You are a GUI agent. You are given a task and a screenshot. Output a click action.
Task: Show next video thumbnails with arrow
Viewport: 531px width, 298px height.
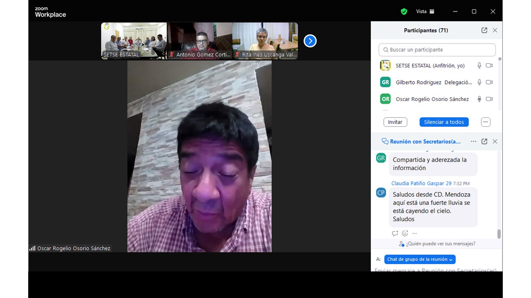click(x=310, y=41)
